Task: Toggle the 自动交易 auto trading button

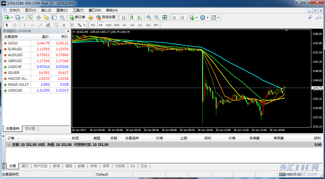Action: click(106, 17)
